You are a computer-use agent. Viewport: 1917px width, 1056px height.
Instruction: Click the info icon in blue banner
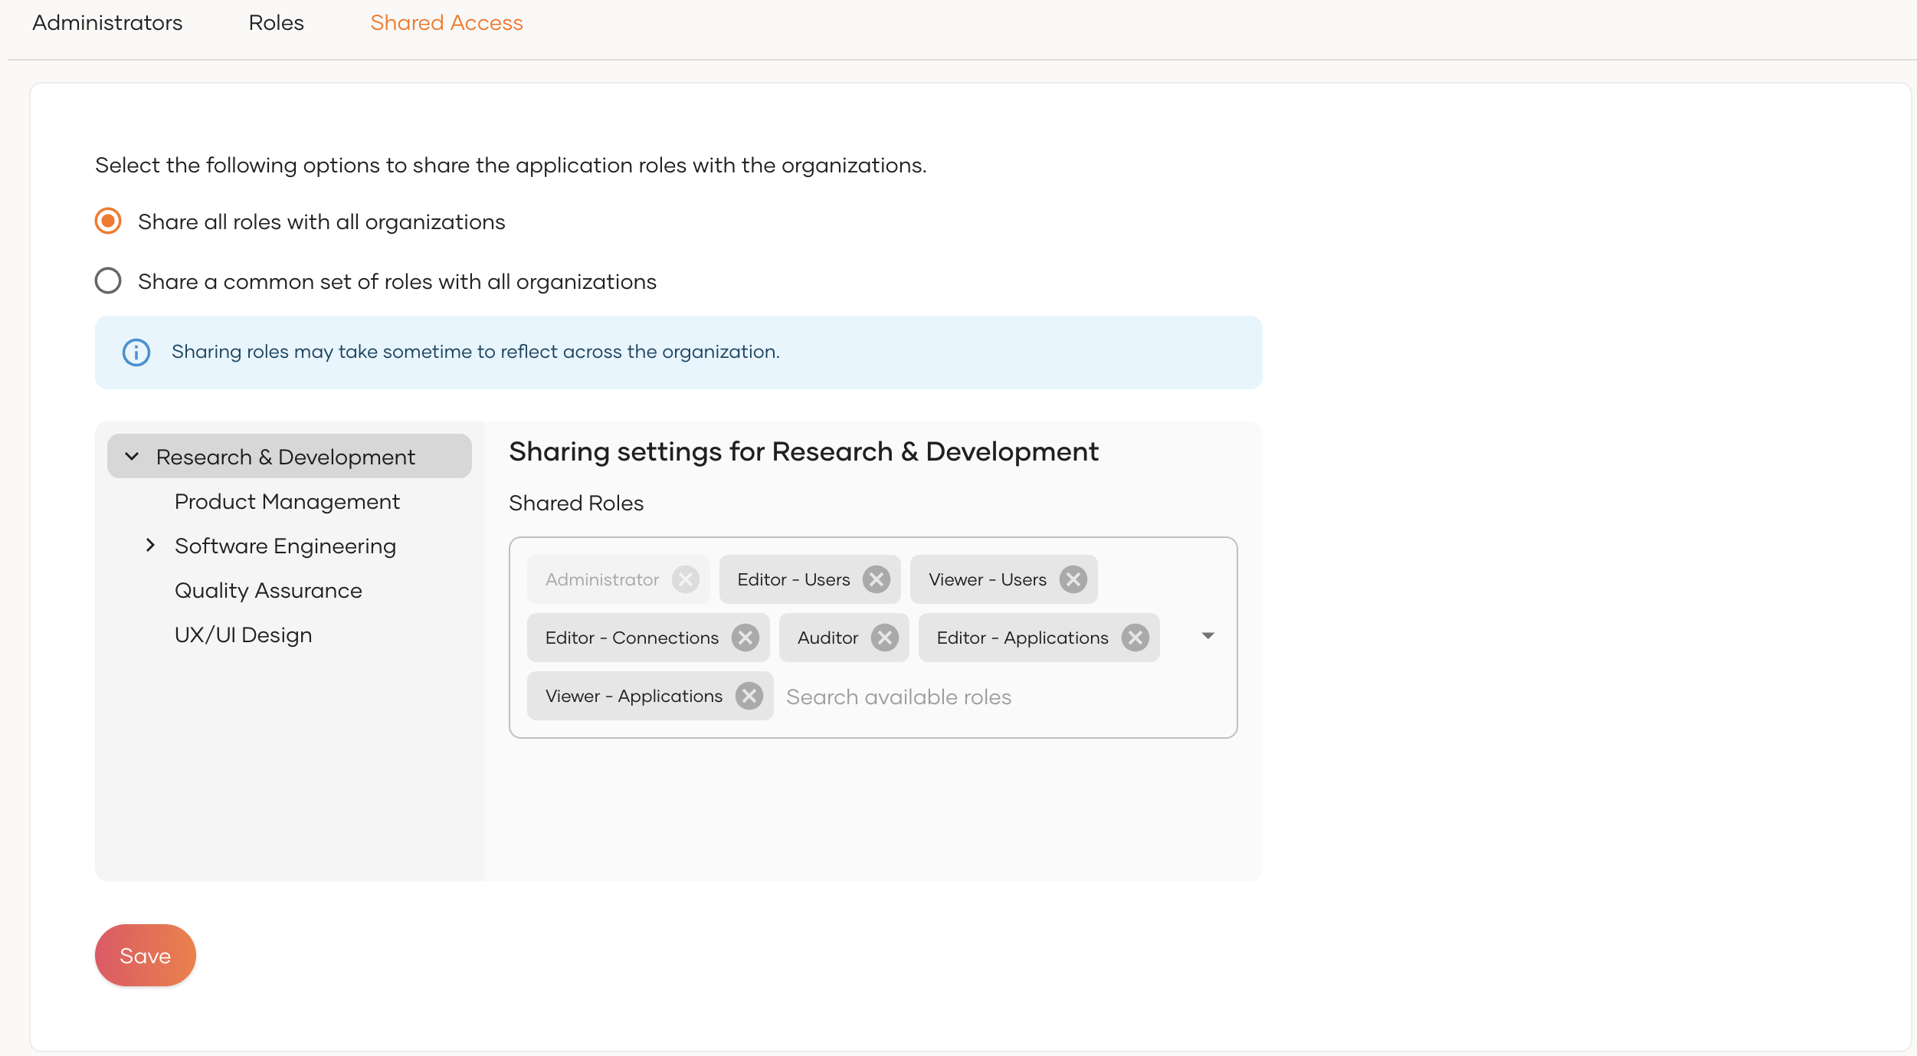coord(136,353)
